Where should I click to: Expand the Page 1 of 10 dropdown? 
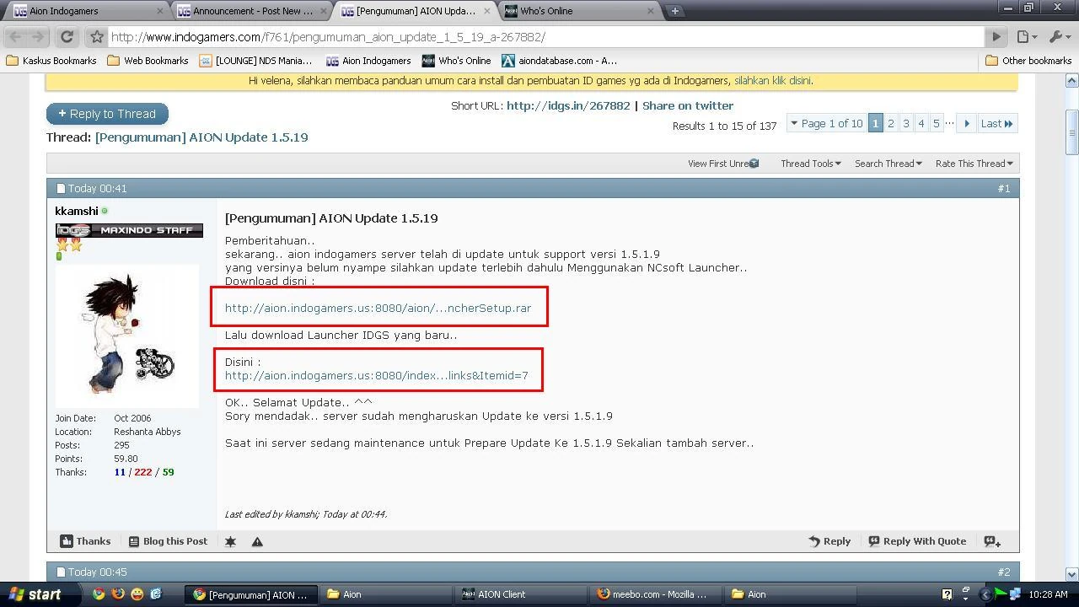click(827, 123)
